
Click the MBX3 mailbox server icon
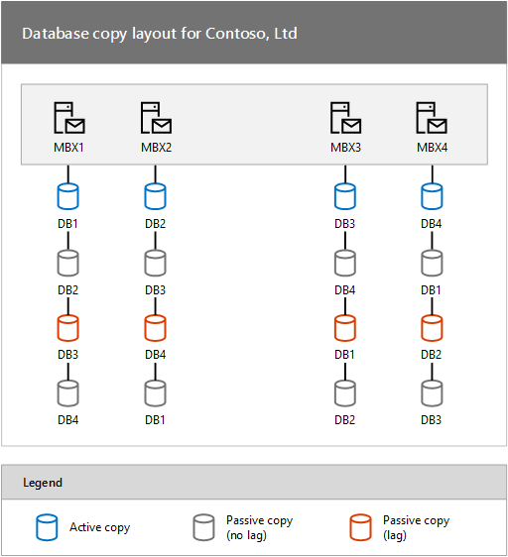point(346,118)
